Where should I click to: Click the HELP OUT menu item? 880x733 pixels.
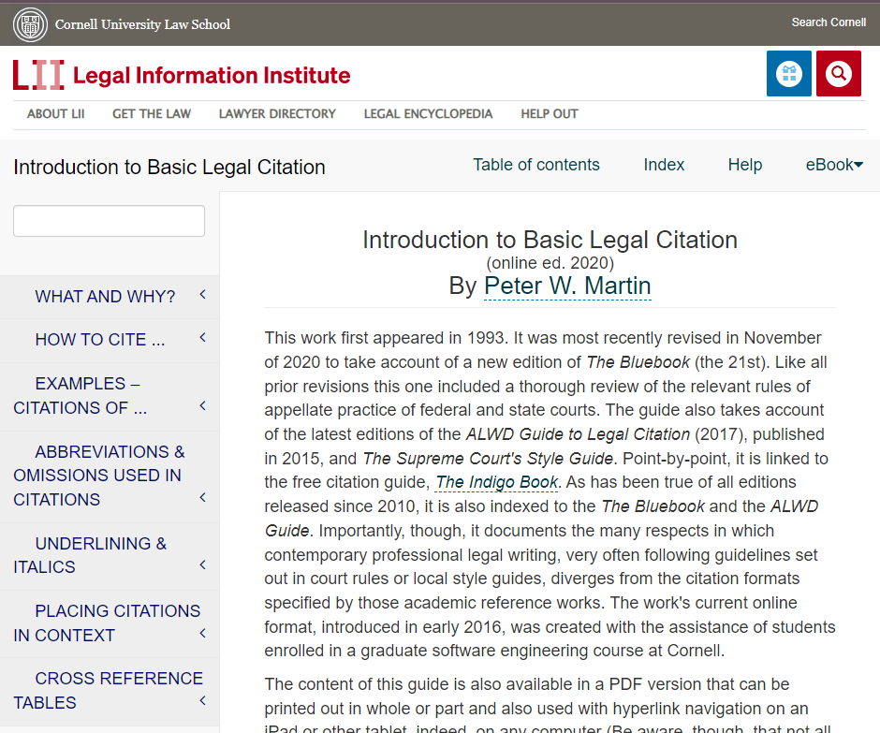coord(549,113)
